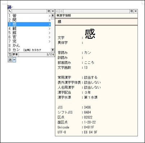Expand details chevron for candidate 観
Screen dimensions: 145x143
(x=49, y=29)
